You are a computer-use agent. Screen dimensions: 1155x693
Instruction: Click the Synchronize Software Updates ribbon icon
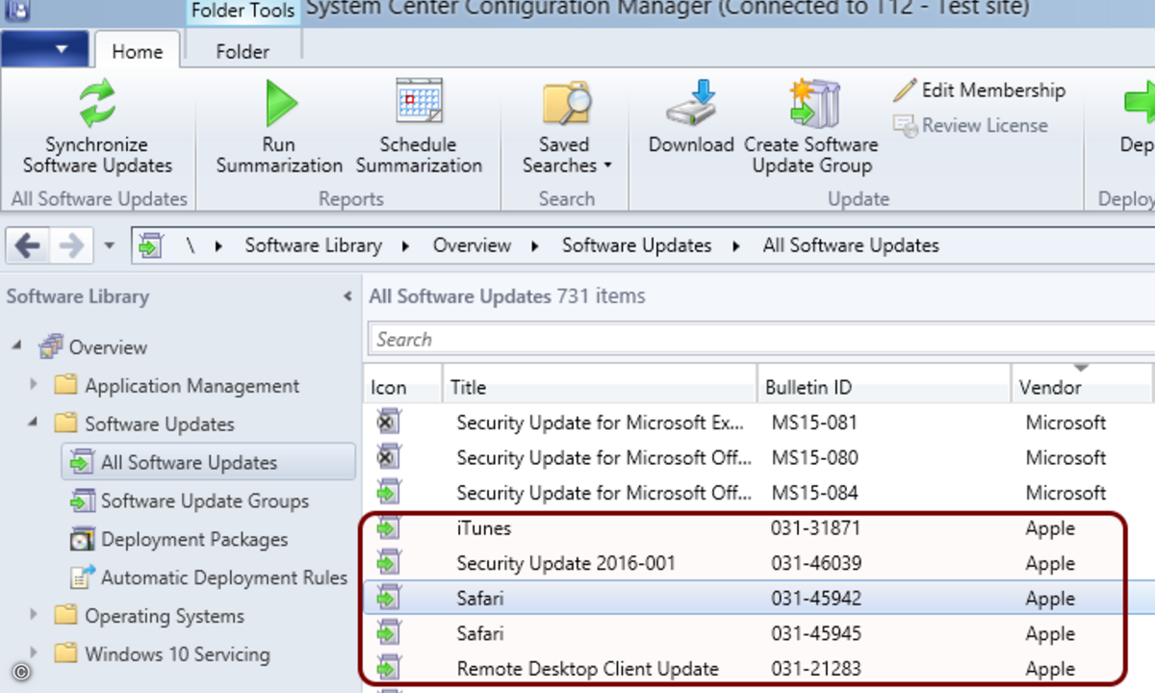96,104
